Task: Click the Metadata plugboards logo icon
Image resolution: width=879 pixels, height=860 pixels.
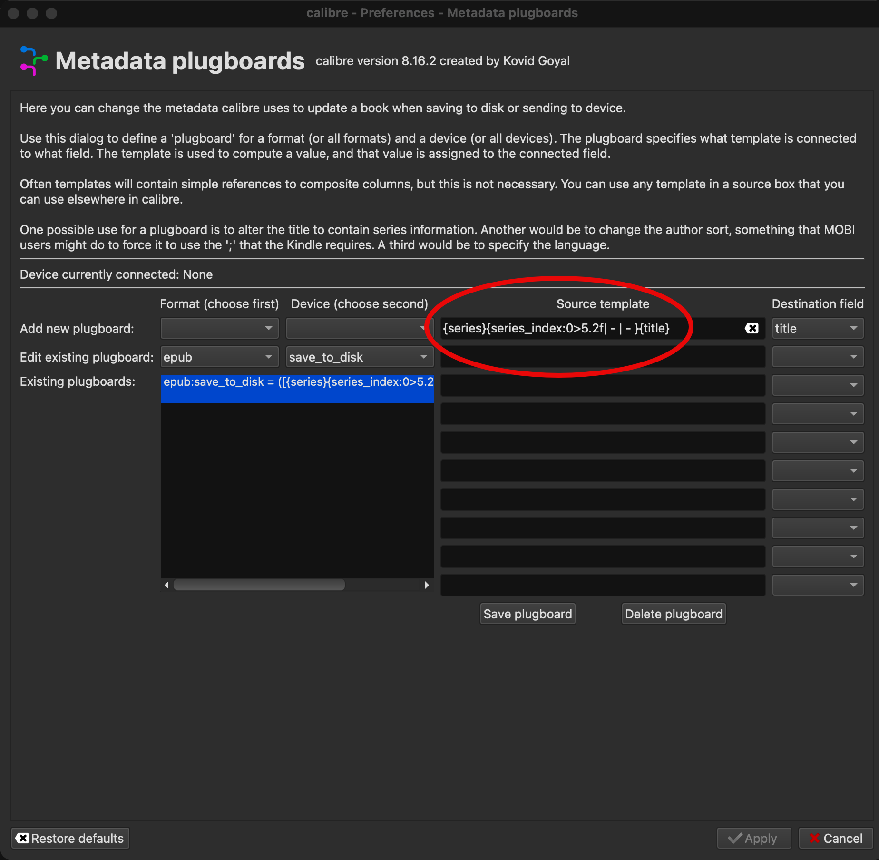Action: pos(34,61)
